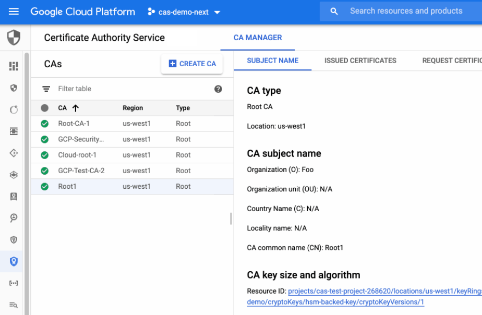The height and width of the screenshot is (315, 482).
Task: Open the GCP-Test-CA-2 CA name
Action: pyautogui.click(x=81, y=171)
